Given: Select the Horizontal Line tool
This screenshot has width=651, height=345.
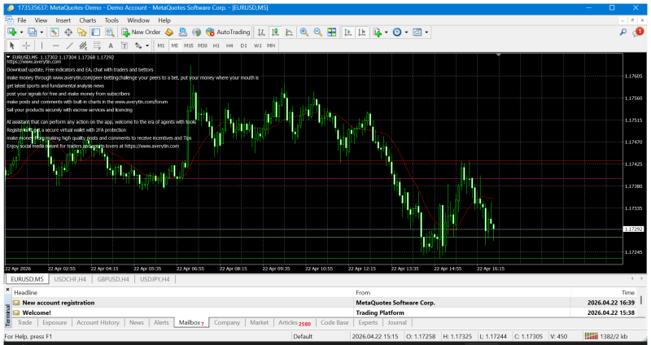Looking at the screenshot, I should pos(55,46).
